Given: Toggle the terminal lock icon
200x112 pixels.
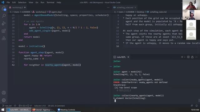Looking at the screenshot, I should 192,57.
